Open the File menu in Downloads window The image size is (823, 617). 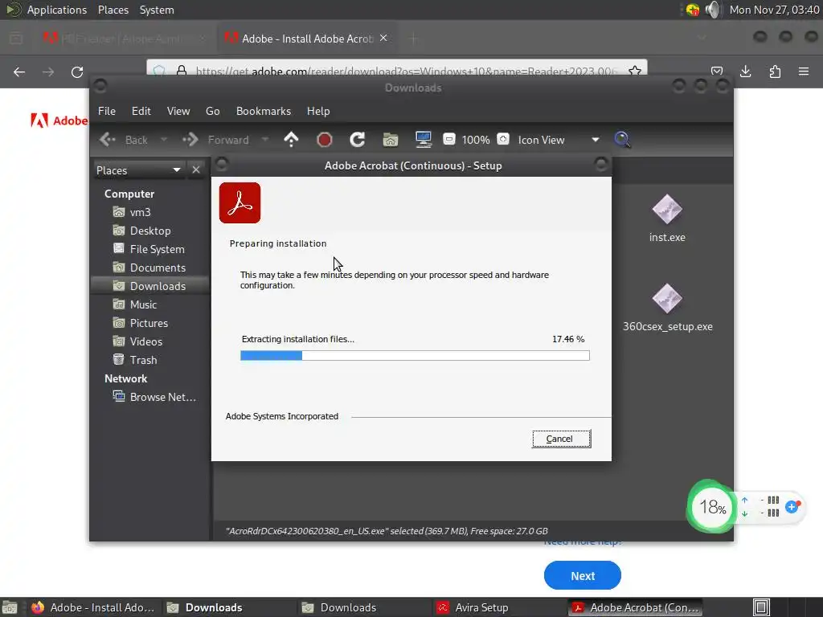point(107,111)
